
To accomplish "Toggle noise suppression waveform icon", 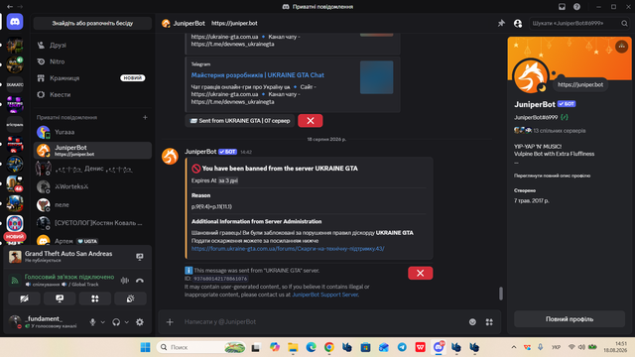I will pyautogui.click(x=125, y=280).
